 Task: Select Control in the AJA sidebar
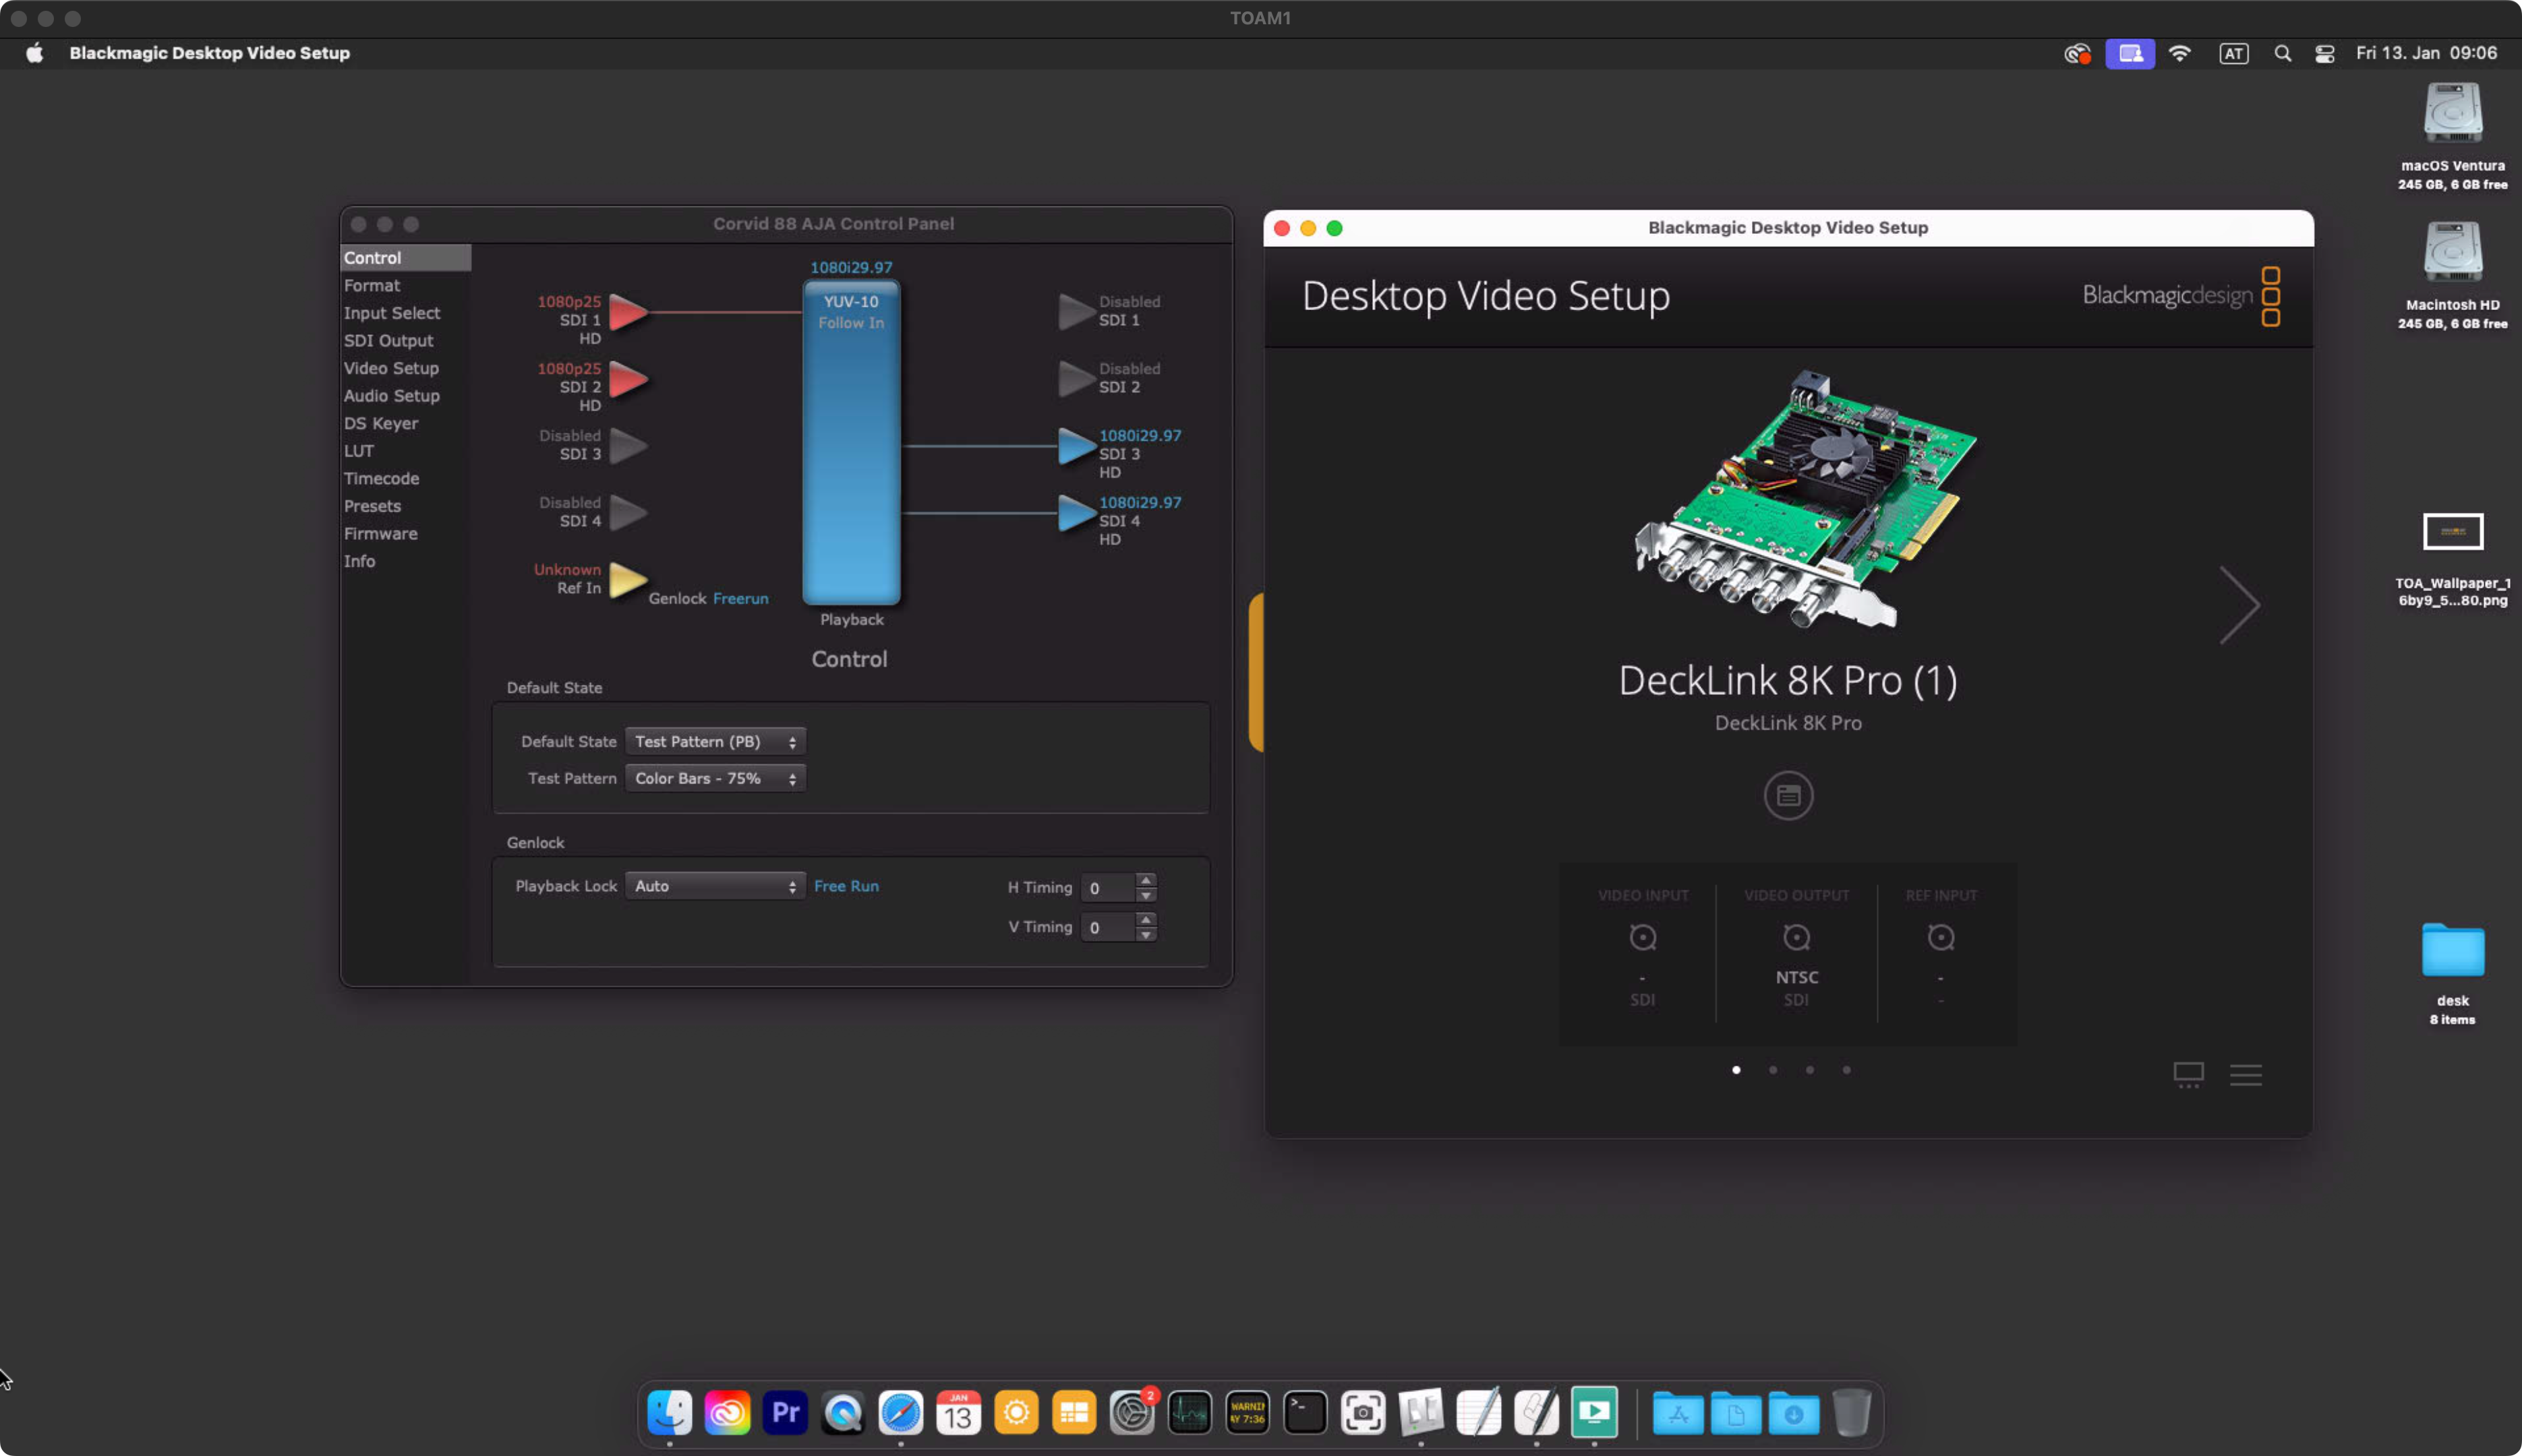point(405,258)
